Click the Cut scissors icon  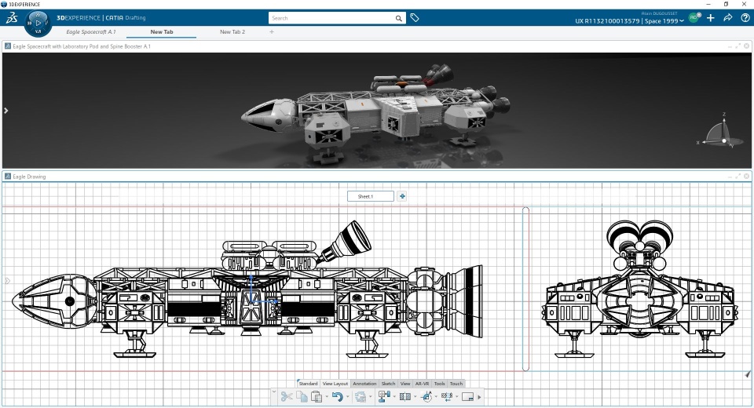[x=287, y=396]
